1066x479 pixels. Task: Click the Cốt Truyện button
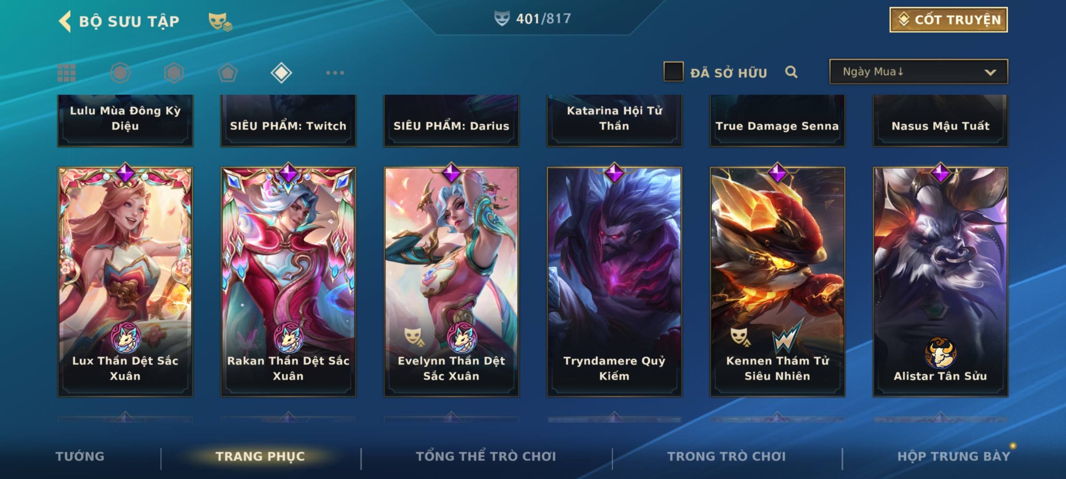pos(948,20)
